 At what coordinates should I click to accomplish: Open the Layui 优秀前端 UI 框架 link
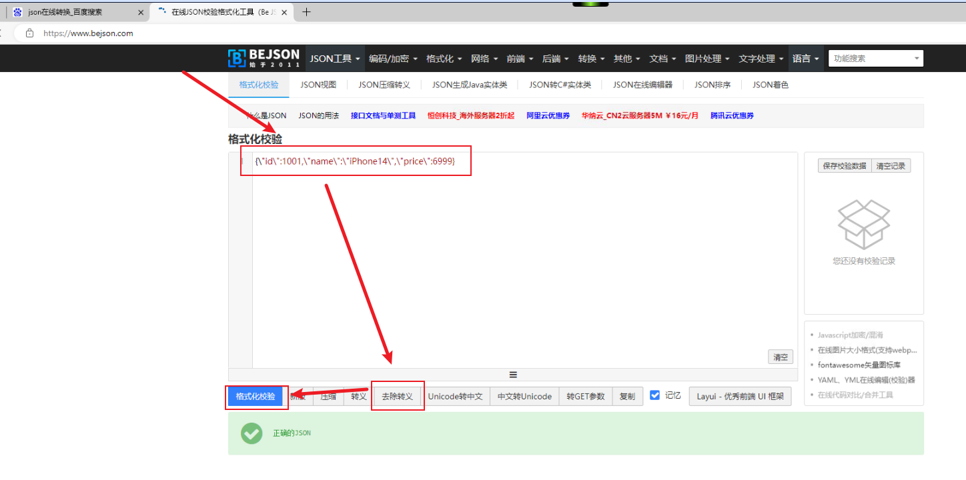[x=740, y=396]
